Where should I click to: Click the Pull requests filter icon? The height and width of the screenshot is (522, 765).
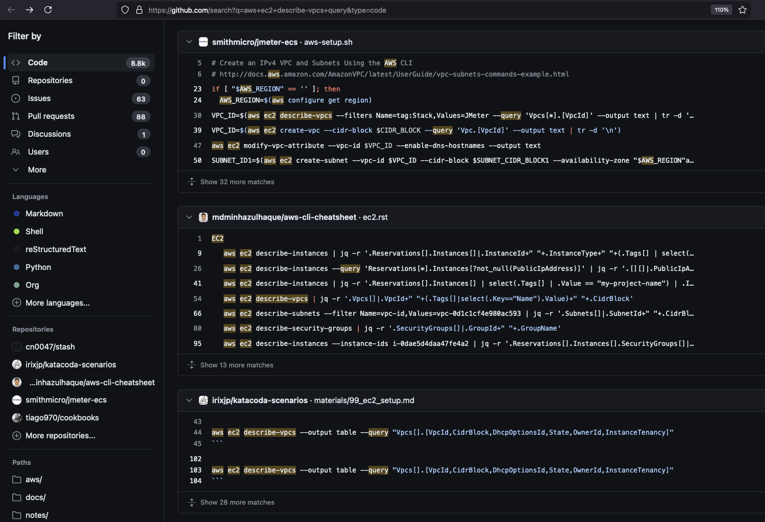tap(16, 116)
